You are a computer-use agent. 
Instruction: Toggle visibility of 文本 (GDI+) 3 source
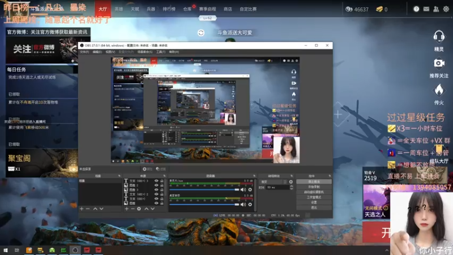coord(156,181)
